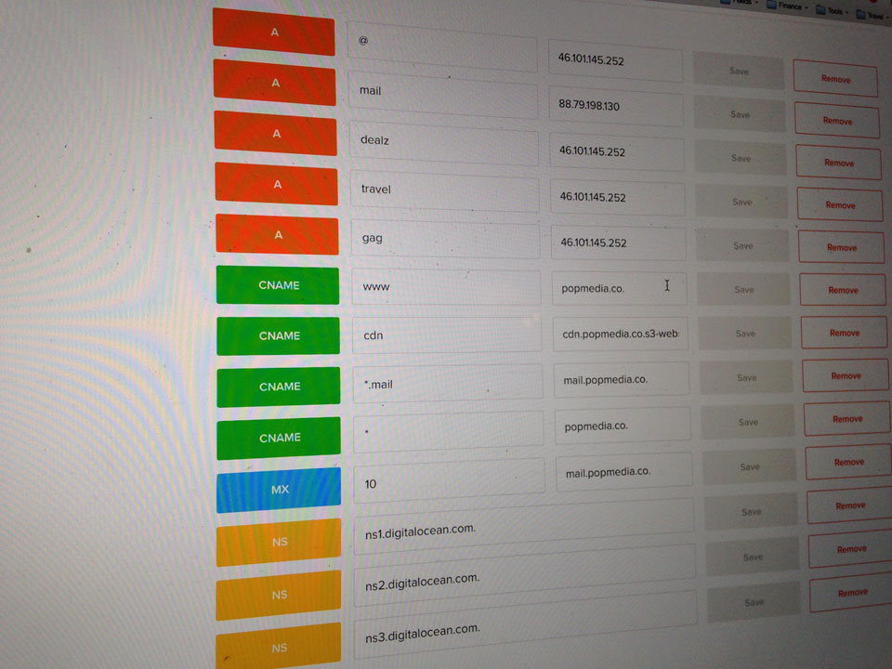The width and height of the screenshot is (892, 669).
Task: Save the www CNAME record
Action: tap(744, 290)
